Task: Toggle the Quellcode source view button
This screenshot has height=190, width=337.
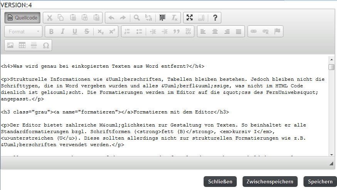Action: click(x=22, y=18)
